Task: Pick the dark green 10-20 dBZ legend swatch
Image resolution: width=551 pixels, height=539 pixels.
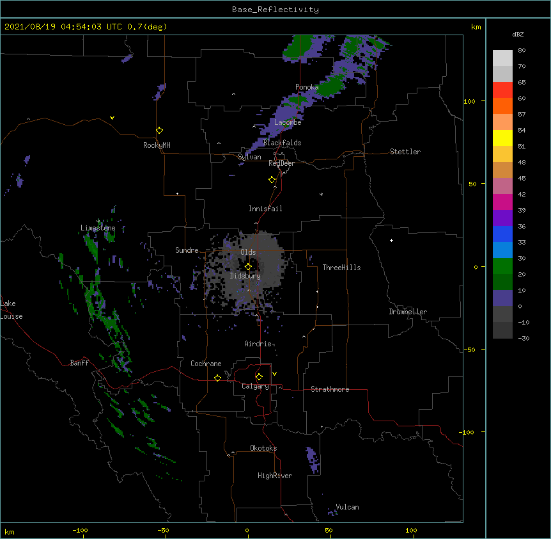Action: click(502, 282)
